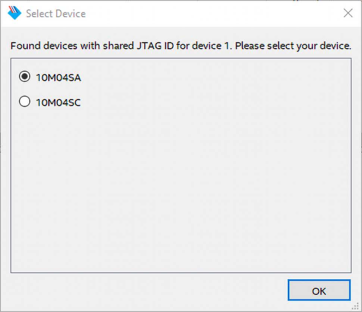The height and width of the screenshot is (312, 362).
Task: Click blank space left of the OK button
Action: coord(149,291)
